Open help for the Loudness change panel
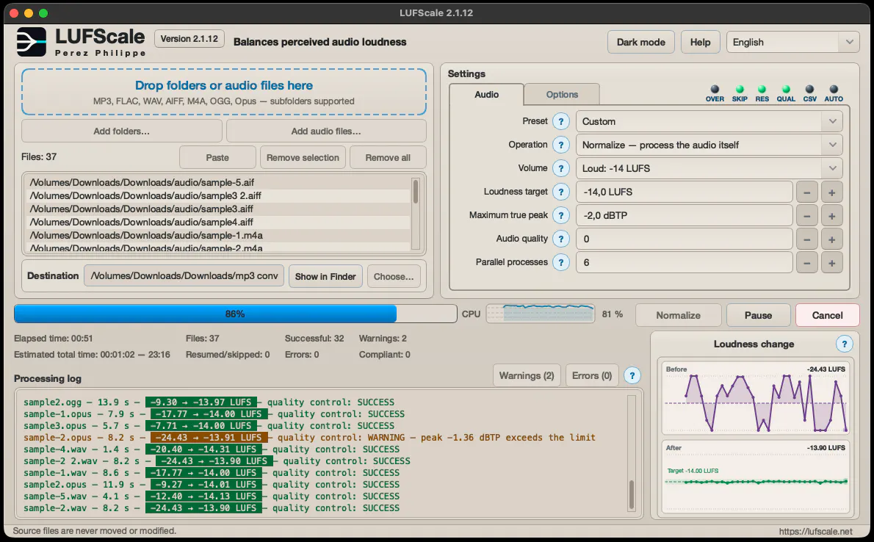The height and width of the screenshot is (542, 874). pyautogui.click(x=844, y=344)
